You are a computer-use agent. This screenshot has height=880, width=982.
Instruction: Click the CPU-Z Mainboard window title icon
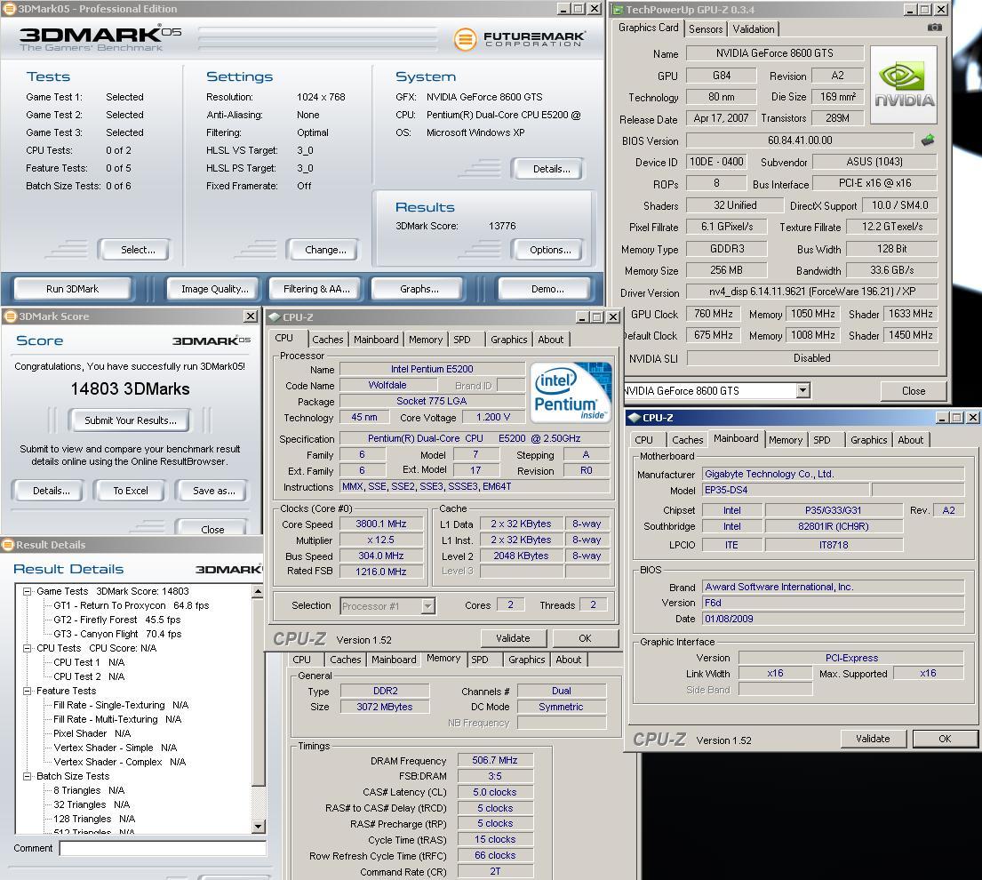click(635, 418)
